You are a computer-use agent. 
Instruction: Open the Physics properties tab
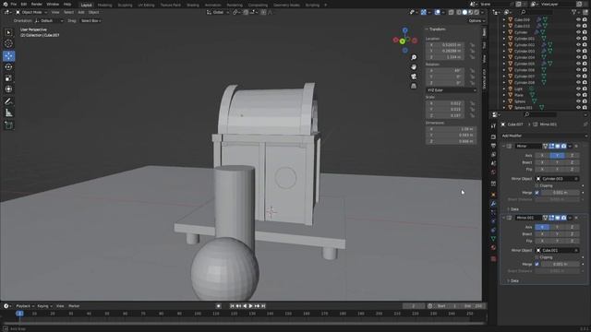[x=493, y=221]
